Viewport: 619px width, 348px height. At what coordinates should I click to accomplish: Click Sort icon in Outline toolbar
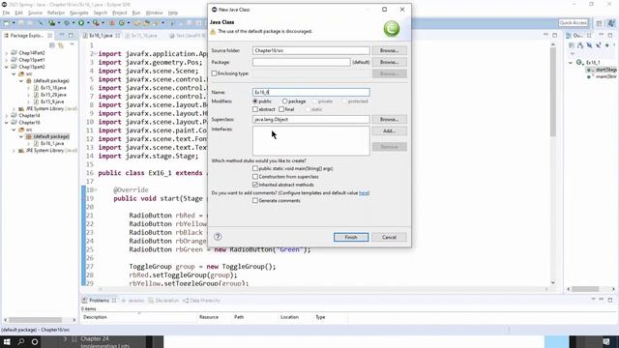click(x=580, y=45)
